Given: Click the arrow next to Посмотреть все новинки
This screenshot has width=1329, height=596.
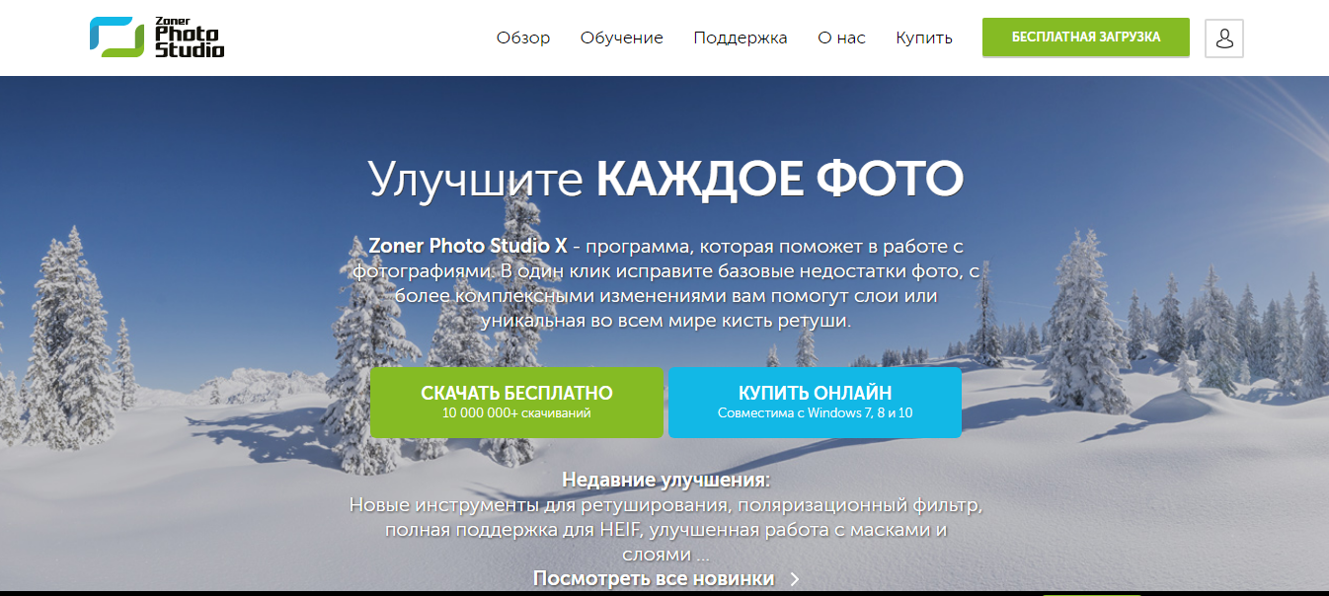Looking at the screenshot, I should tap(795, 579).
